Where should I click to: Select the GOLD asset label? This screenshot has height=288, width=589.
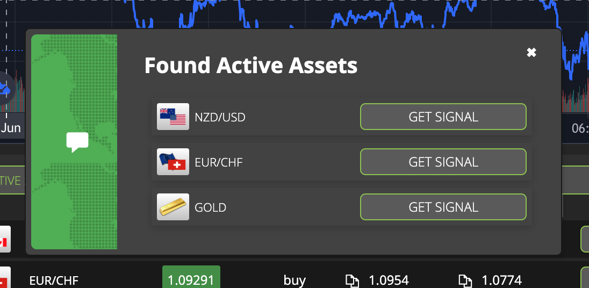click(210, 207)
